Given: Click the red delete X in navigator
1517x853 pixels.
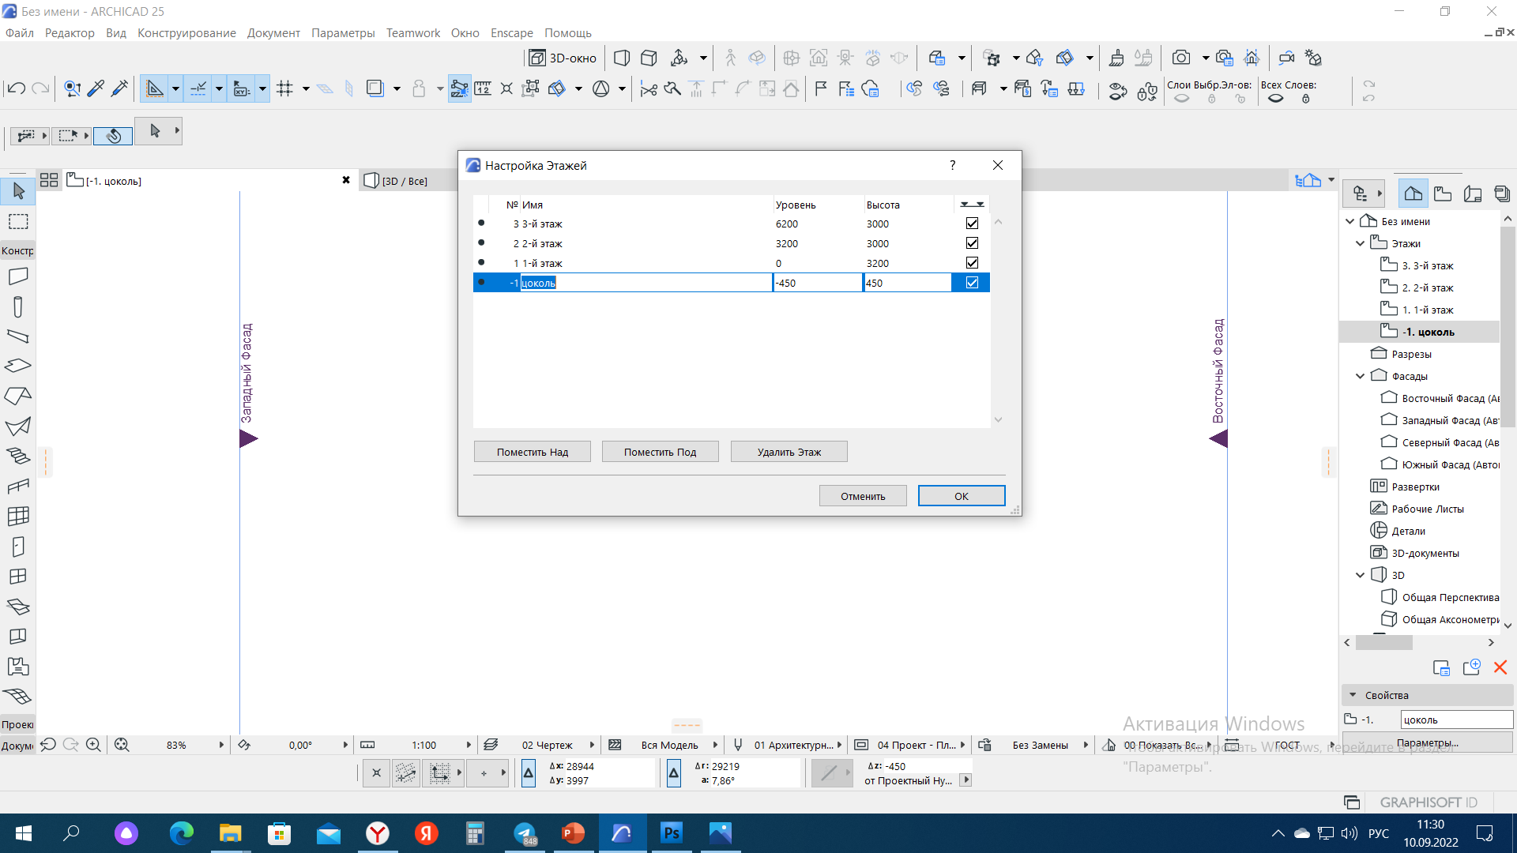Looking at the screenshot, I should pyautogui.click(x=1500, y=667).
